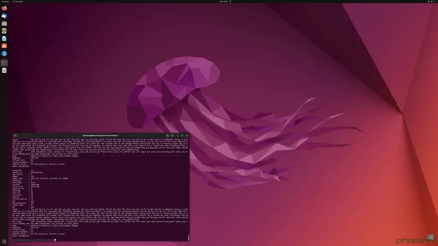Open Show Applications grid
Viewport: 438px width, 246px height.
pos(4,242)
